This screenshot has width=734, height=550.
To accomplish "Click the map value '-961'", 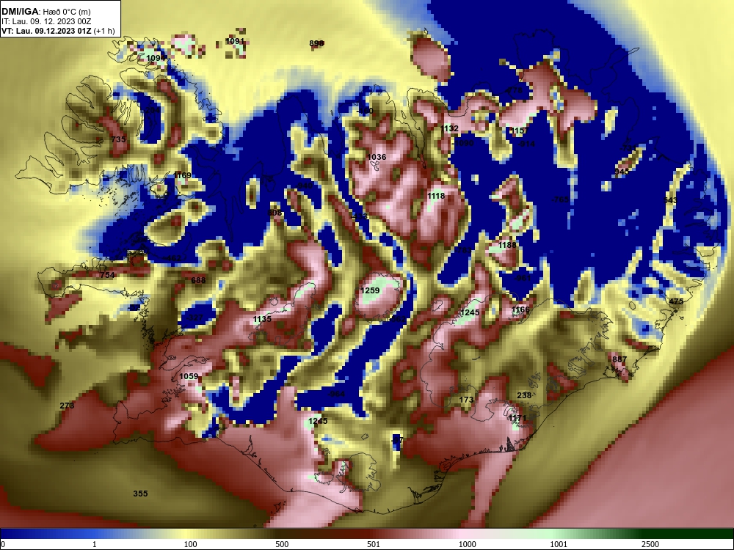I will [523, 278].
